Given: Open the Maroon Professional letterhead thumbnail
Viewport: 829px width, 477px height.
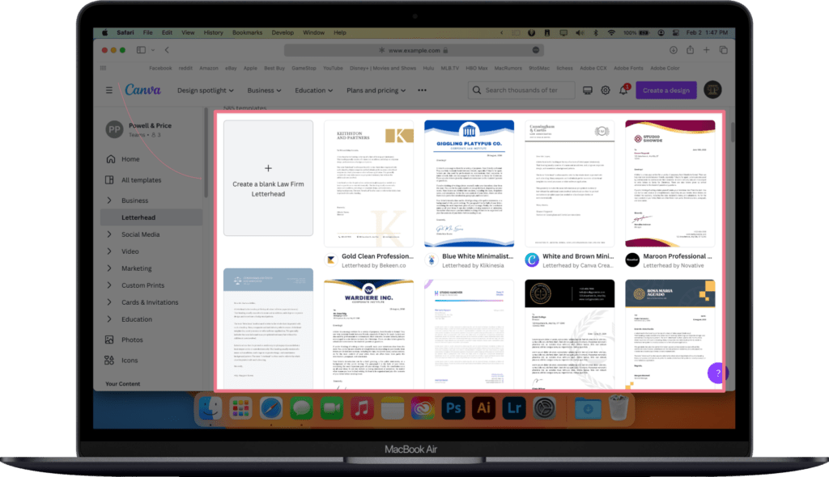Looking at the screenshot, I should pyautogui.click(x=670, y=184).
